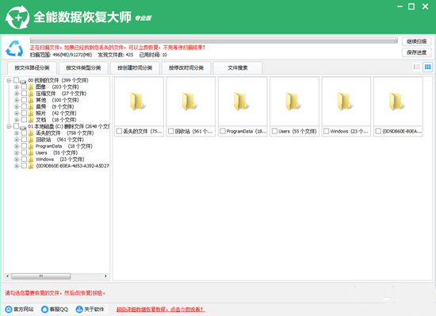Select the Users (55 个文件) tree row
This screenshot has width=436, height=316.
(x=57, y=153)
